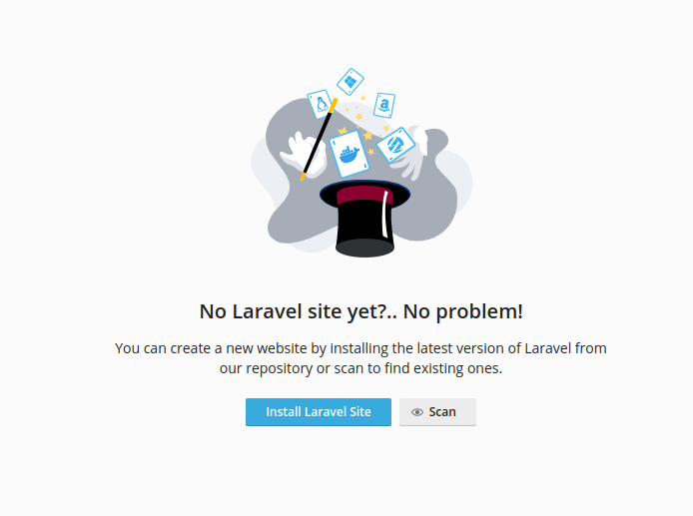The height and width of the screenshot is (516, 693).
Task: Click the description paragraph about installing Laravel
Action: pos(360,358)
